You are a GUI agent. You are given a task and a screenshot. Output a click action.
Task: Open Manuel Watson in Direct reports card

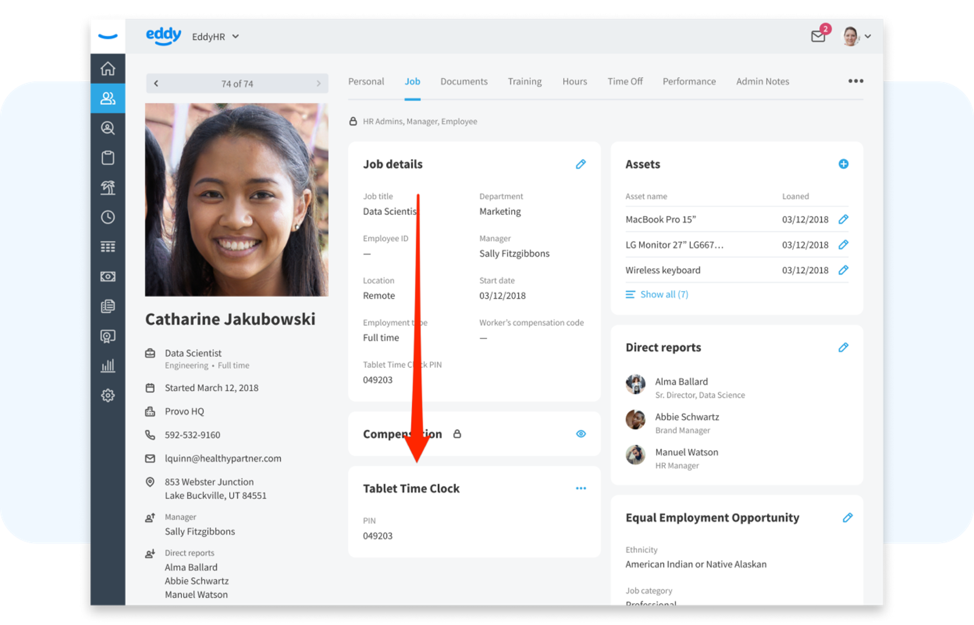pos(687,452)
